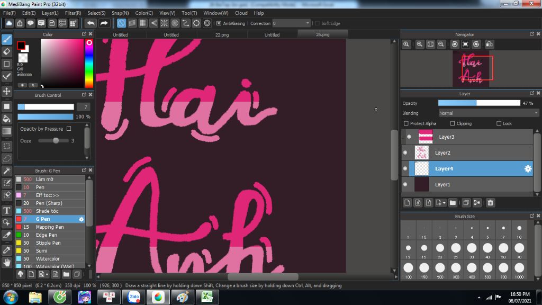Switch to the 26.png tab

[x=322, y=34]
